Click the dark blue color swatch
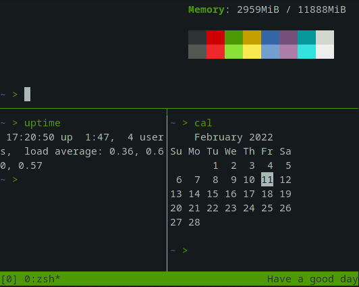359x287 pixels. pos(270,37)
